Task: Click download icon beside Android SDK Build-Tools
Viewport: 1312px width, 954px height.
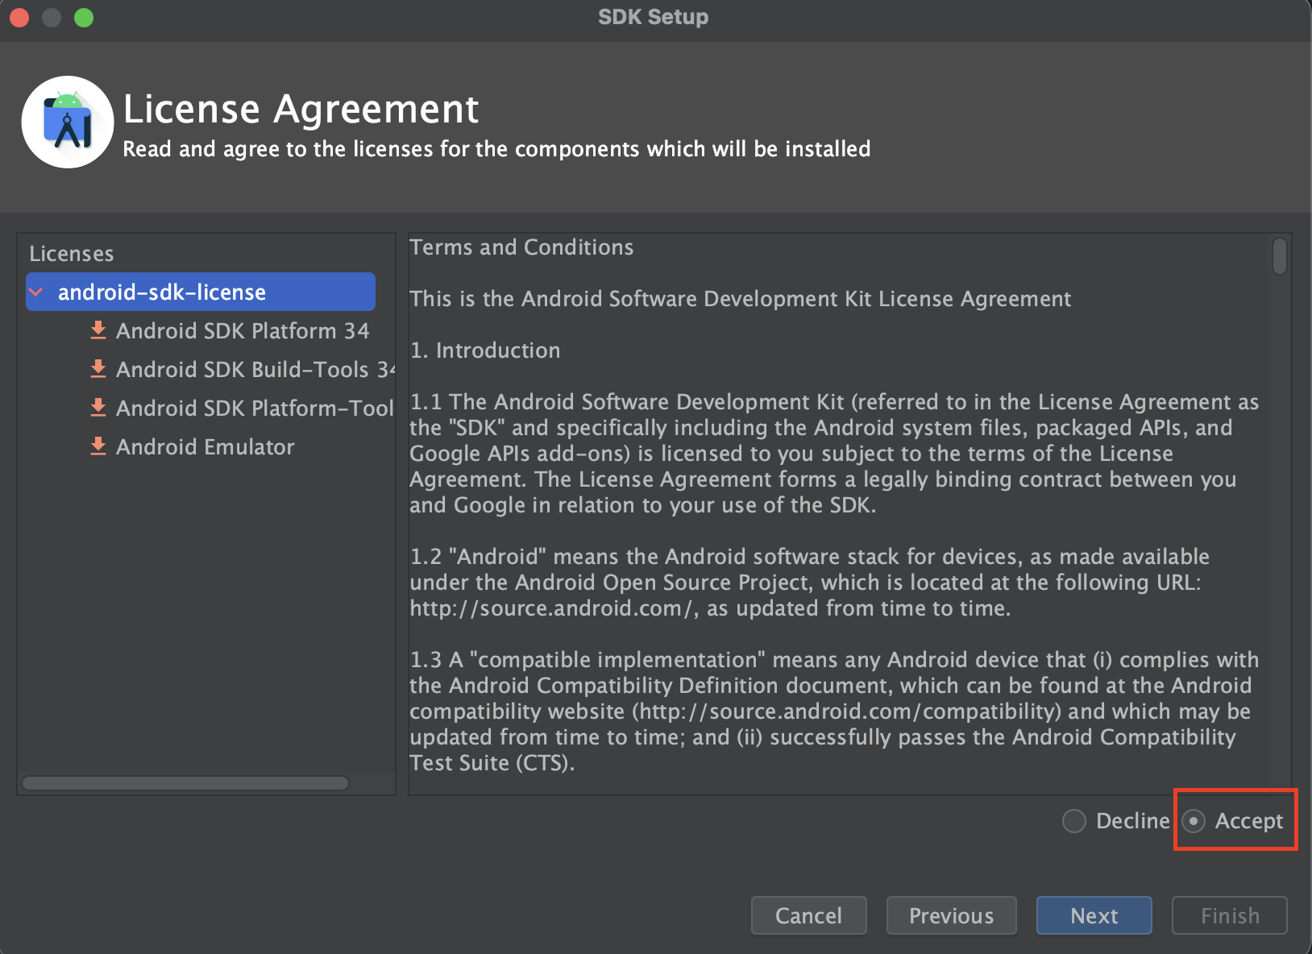Action: pyautogui.click(x=98, y=369)
